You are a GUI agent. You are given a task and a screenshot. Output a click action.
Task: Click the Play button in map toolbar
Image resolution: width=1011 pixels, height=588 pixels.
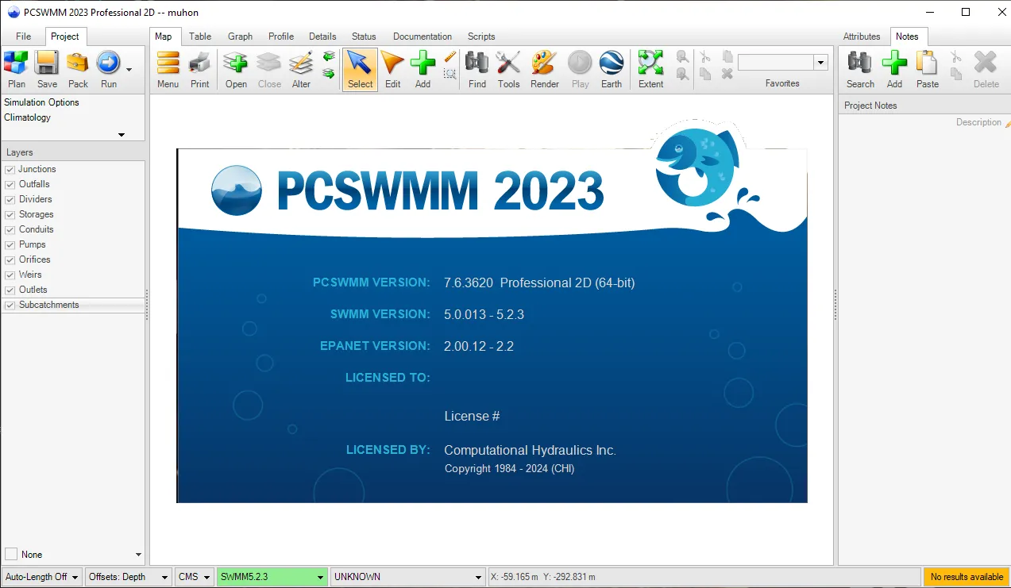point(580,70)
